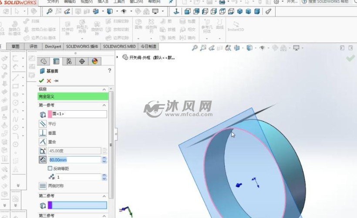Open DisplayManager color ball tab
The width and height of the screenshot is (357, 218).
[x=95, y=61]
